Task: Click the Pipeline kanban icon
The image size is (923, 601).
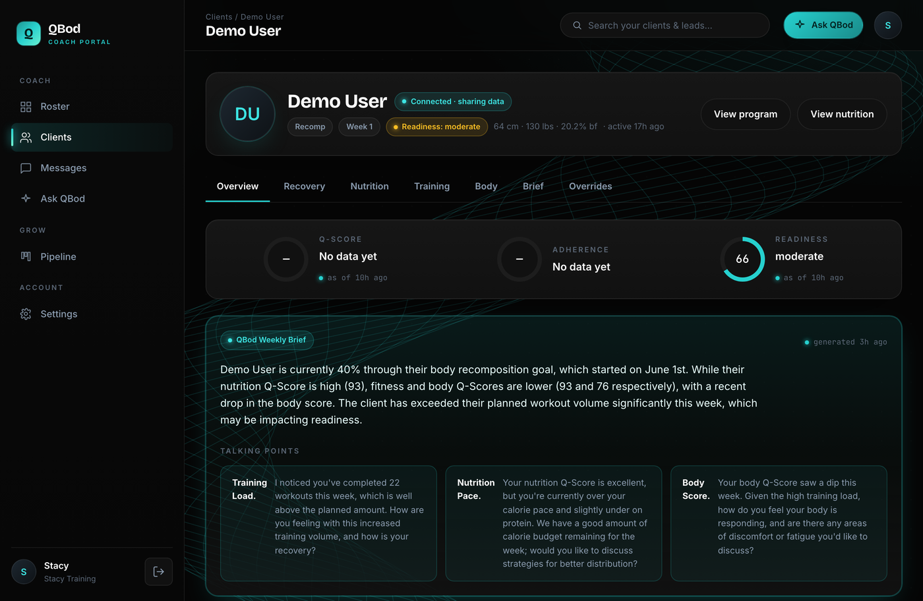Action: 26,256
